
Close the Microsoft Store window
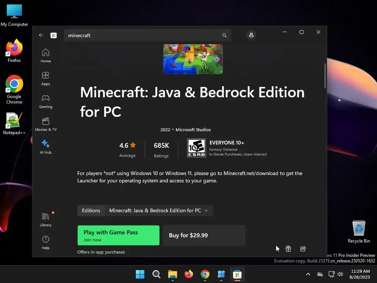(x=318, y=32)
